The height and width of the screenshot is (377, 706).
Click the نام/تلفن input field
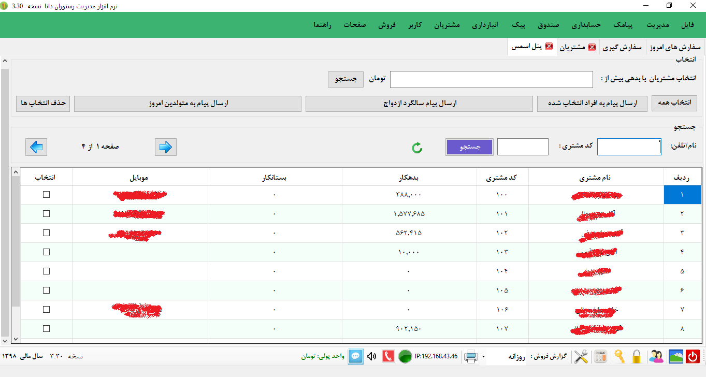pos(629,147)
